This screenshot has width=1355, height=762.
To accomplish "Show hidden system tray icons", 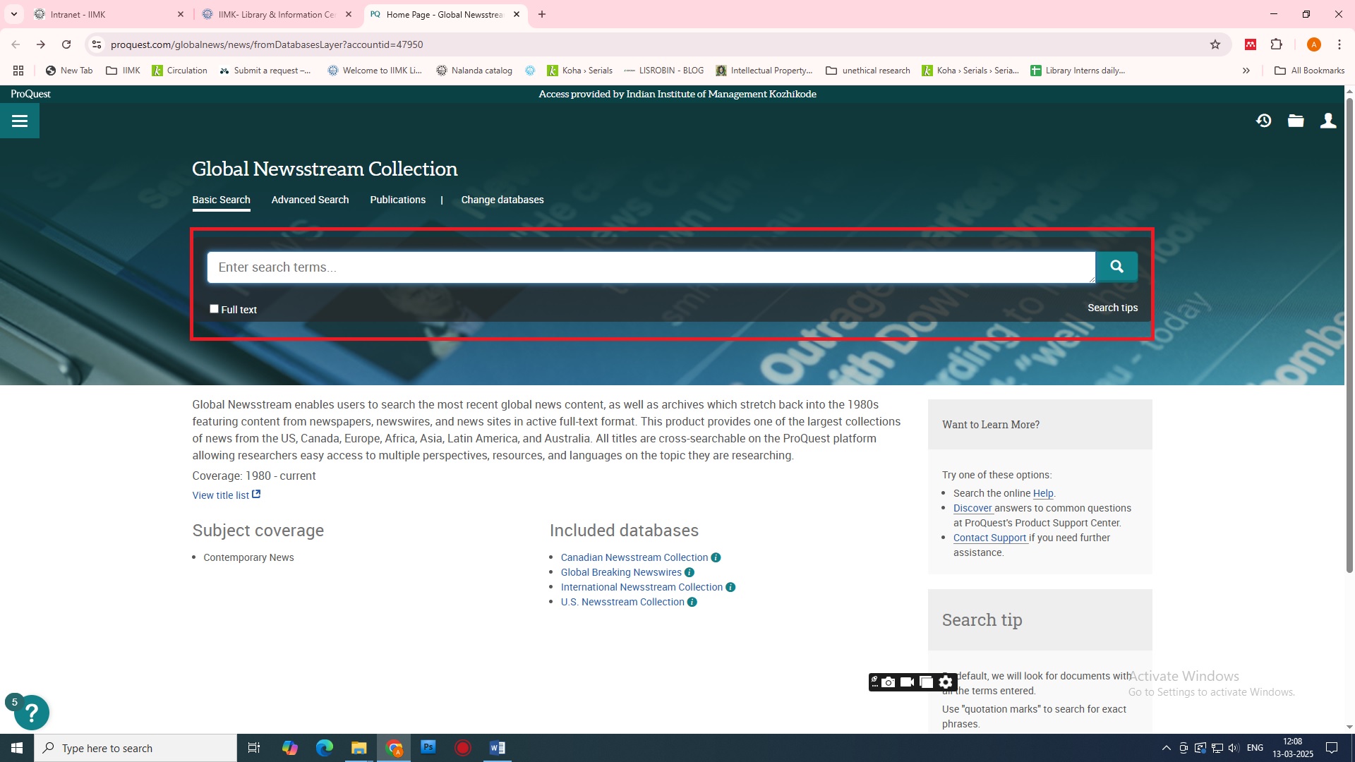I will click(1166, 748).
